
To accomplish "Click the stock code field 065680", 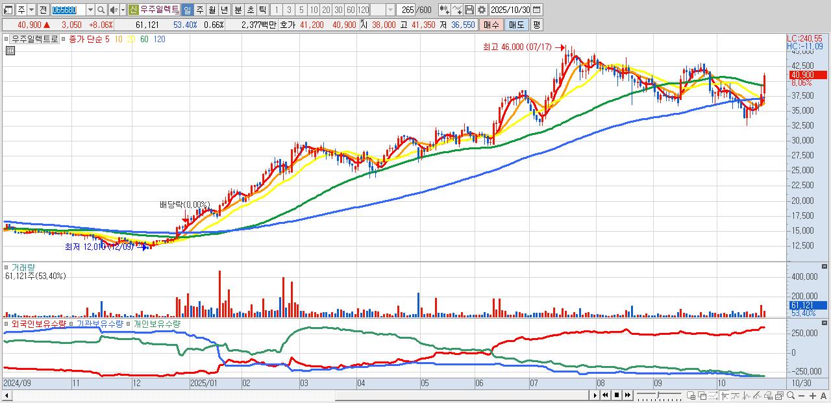I will (x=68, y=10).
